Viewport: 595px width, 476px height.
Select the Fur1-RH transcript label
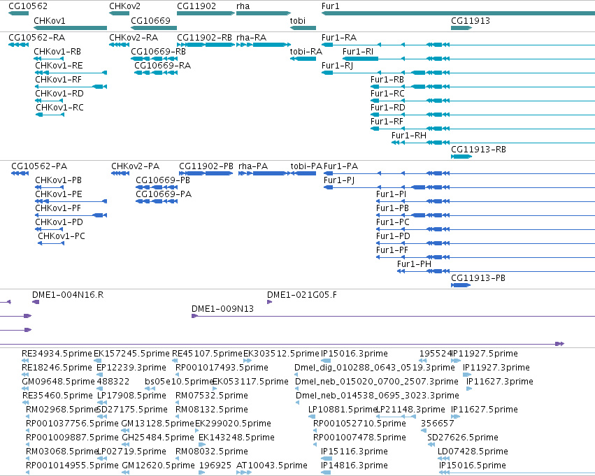409,136
